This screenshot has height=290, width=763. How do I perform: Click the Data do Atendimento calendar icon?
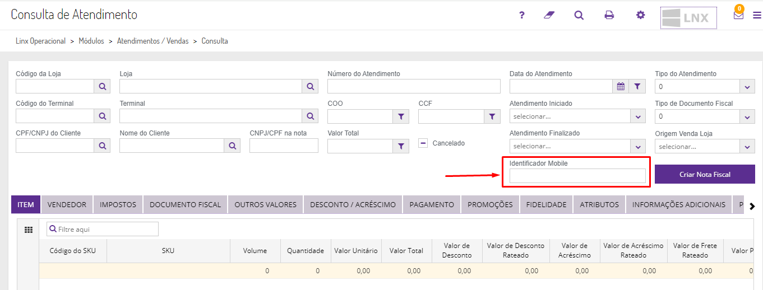621,86
